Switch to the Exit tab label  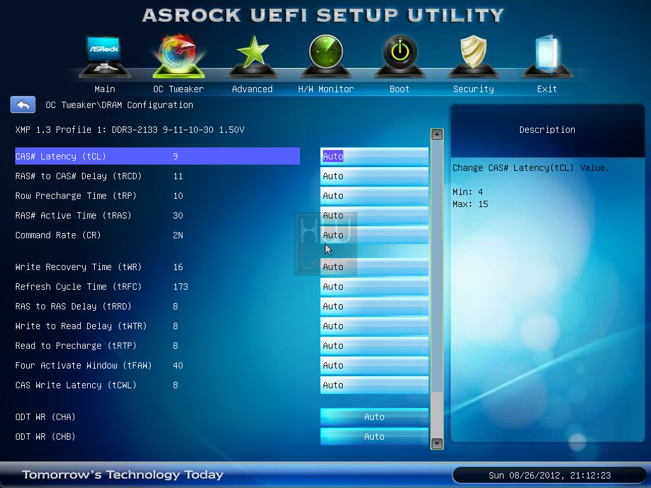point(547,89)
